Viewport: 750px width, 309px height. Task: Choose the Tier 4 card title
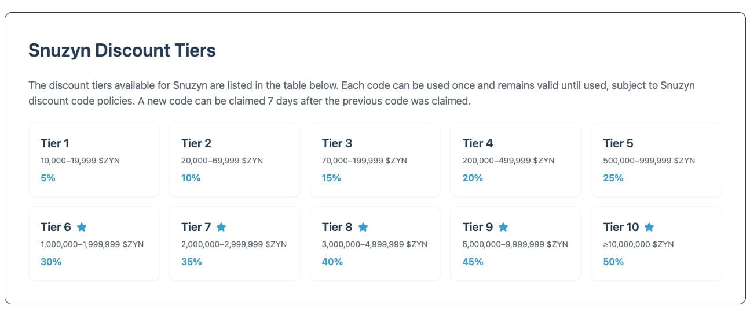coord(478,143)
